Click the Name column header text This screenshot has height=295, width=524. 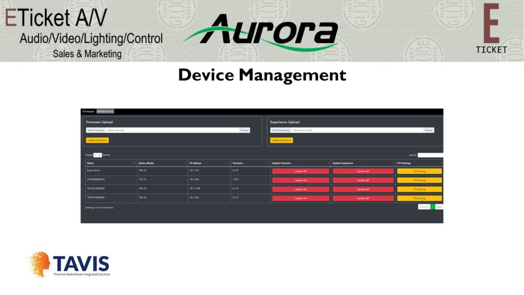pos(90,163)
